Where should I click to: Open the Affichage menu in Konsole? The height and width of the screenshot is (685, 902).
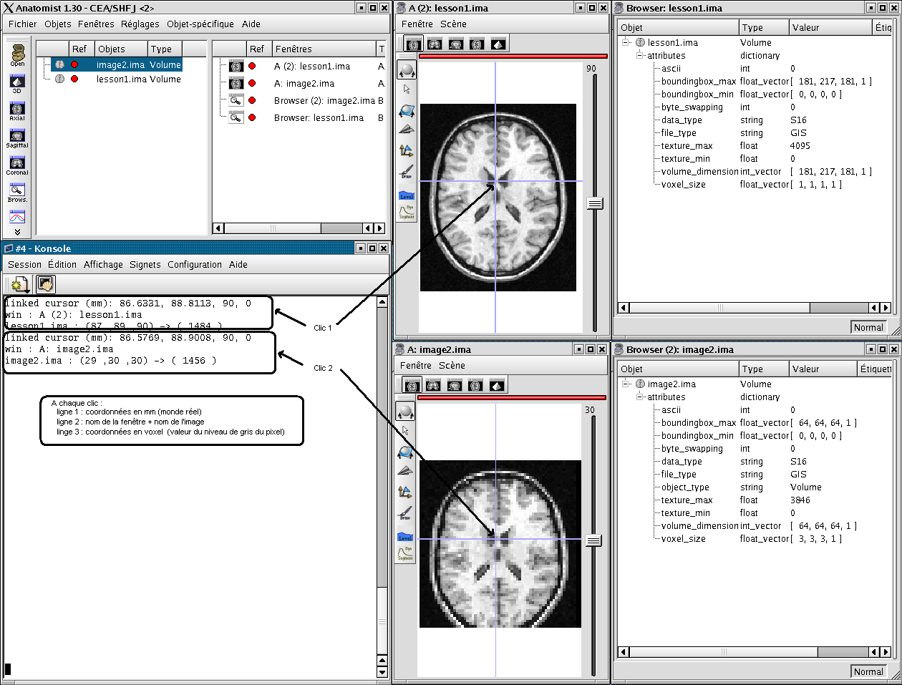pos(103,265)
